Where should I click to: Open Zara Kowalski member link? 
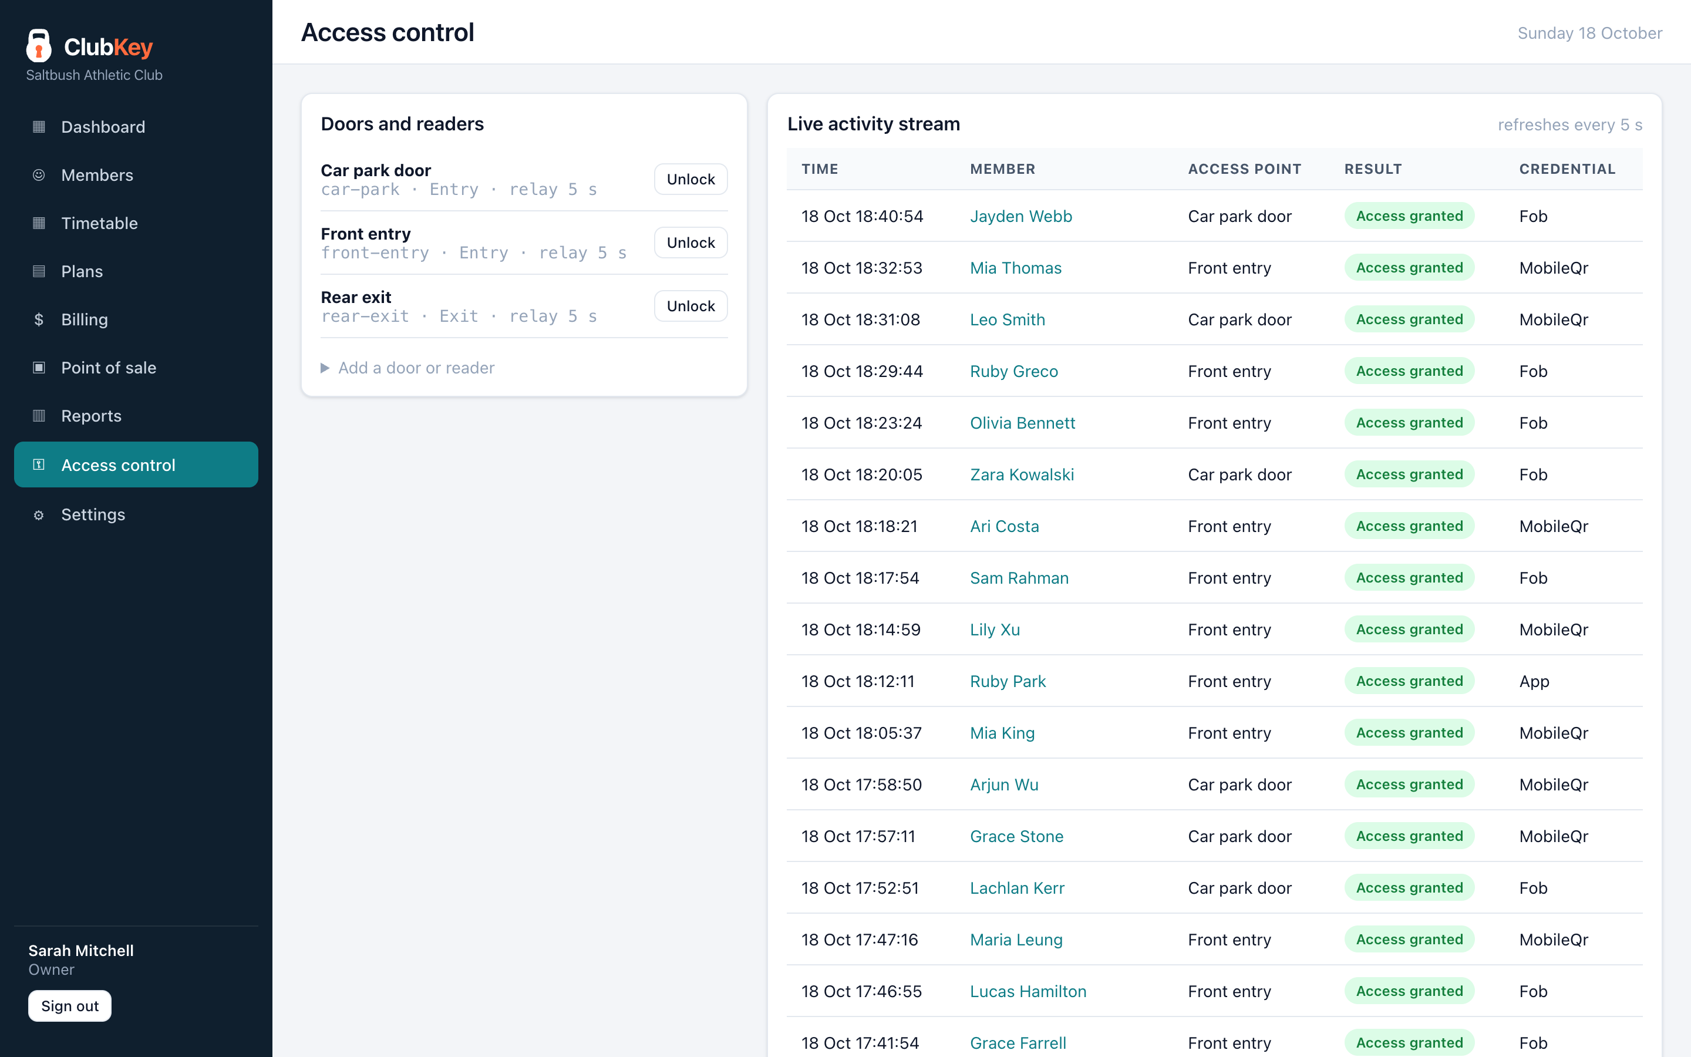coord(1022,474)
